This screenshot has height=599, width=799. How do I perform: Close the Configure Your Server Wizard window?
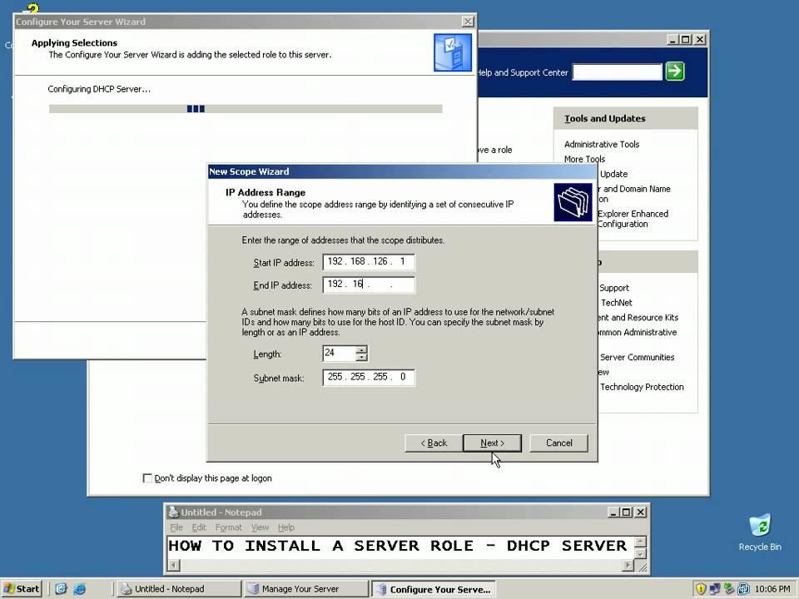pos(468,22)
